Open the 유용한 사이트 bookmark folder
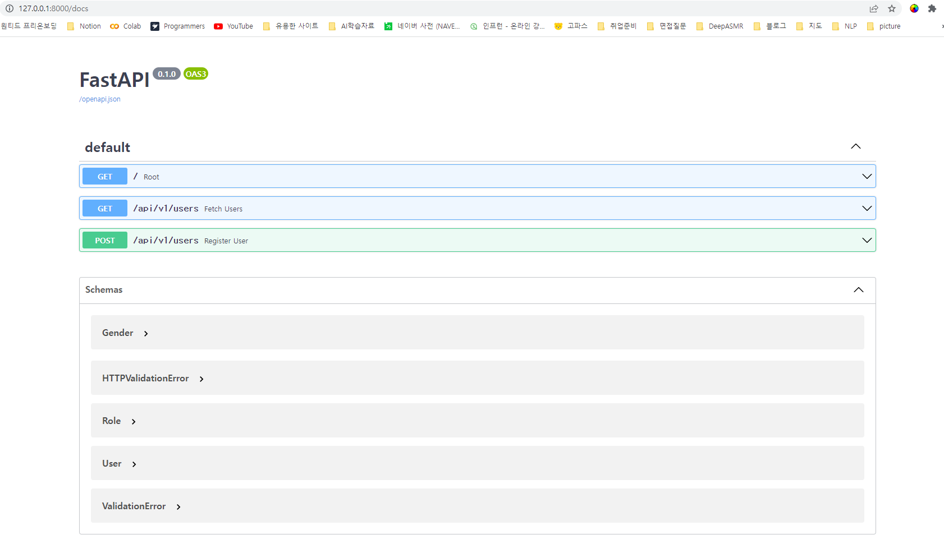 point(291,26)
